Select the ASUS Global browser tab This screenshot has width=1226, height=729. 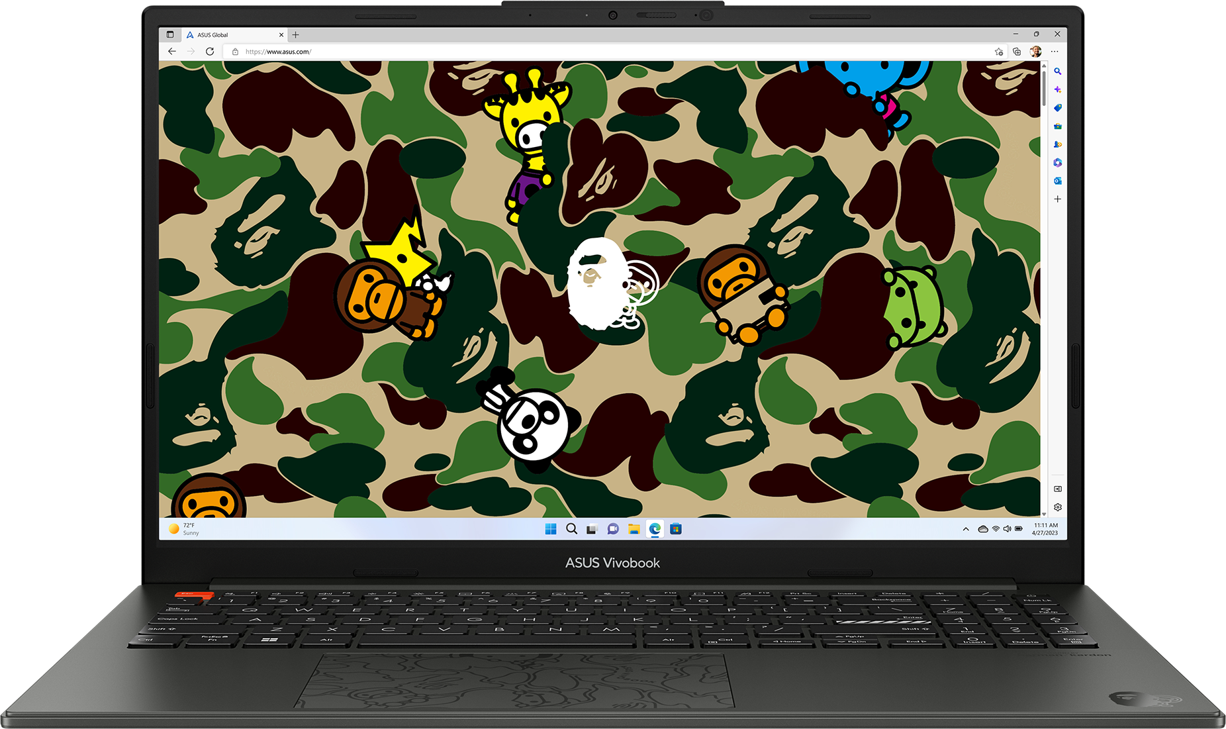coord(234,34)
